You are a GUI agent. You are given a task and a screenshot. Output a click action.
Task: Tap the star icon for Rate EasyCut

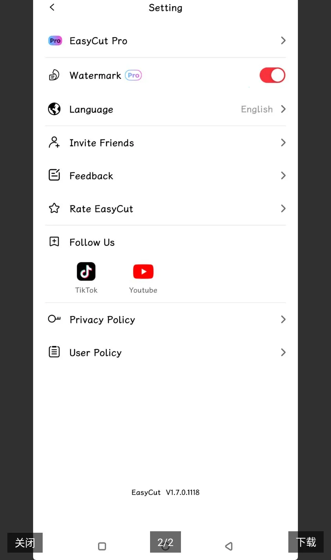point(54,209)
